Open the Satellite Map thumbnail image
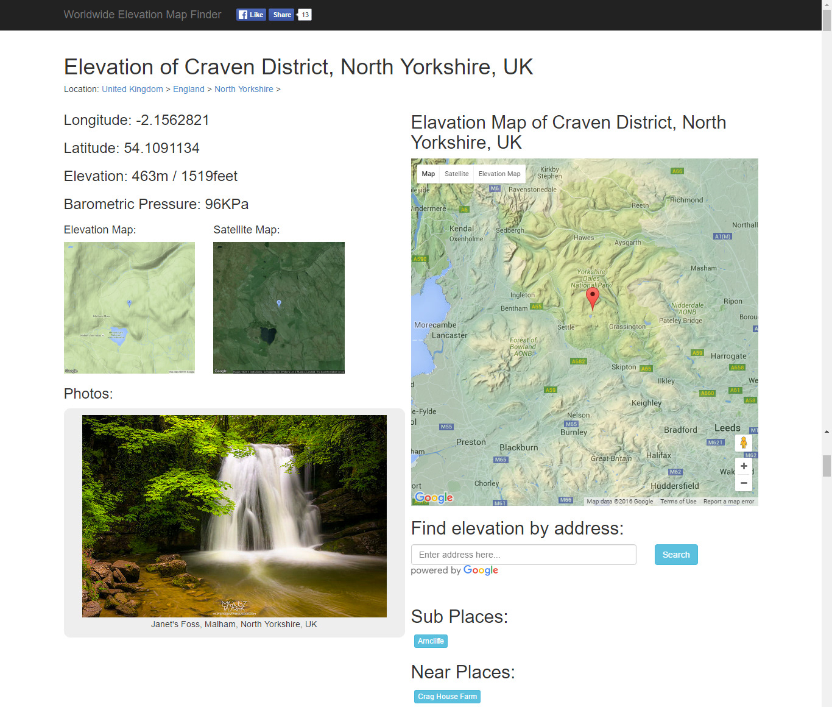 (x=278, y=308)
